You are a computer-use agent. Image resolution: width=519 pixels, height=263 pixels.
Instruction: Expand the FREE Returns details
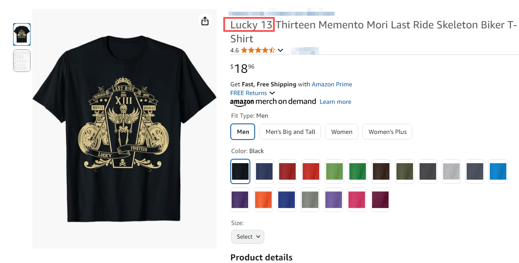[x=272, y=93]
